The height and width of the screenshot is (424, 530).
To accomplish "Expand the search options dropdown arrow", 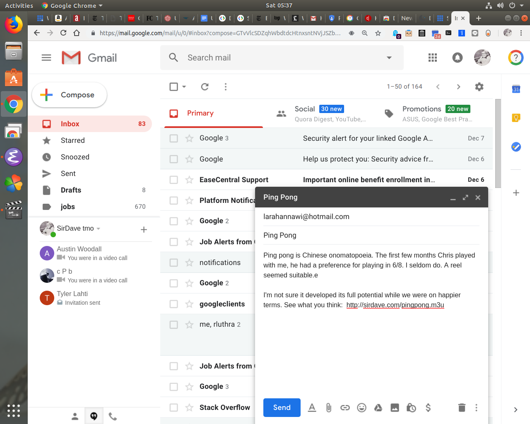I will click(389, 58).
